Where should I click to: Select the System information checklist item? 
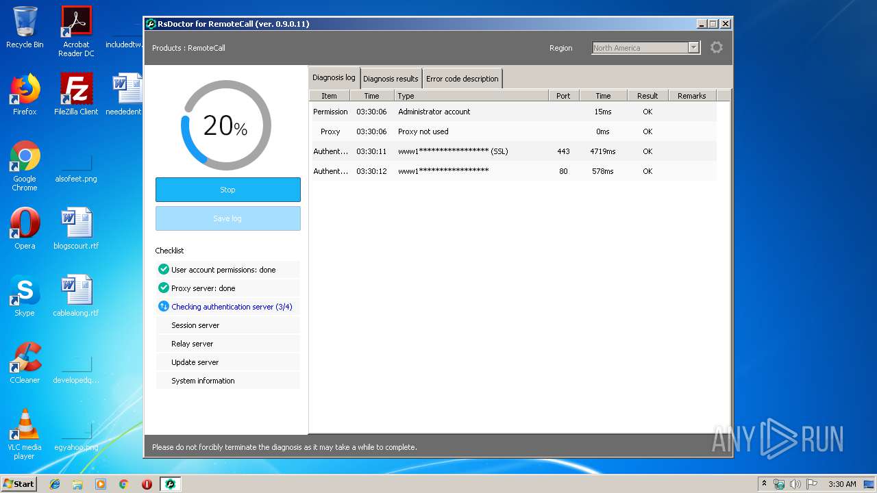pos(227,381)
